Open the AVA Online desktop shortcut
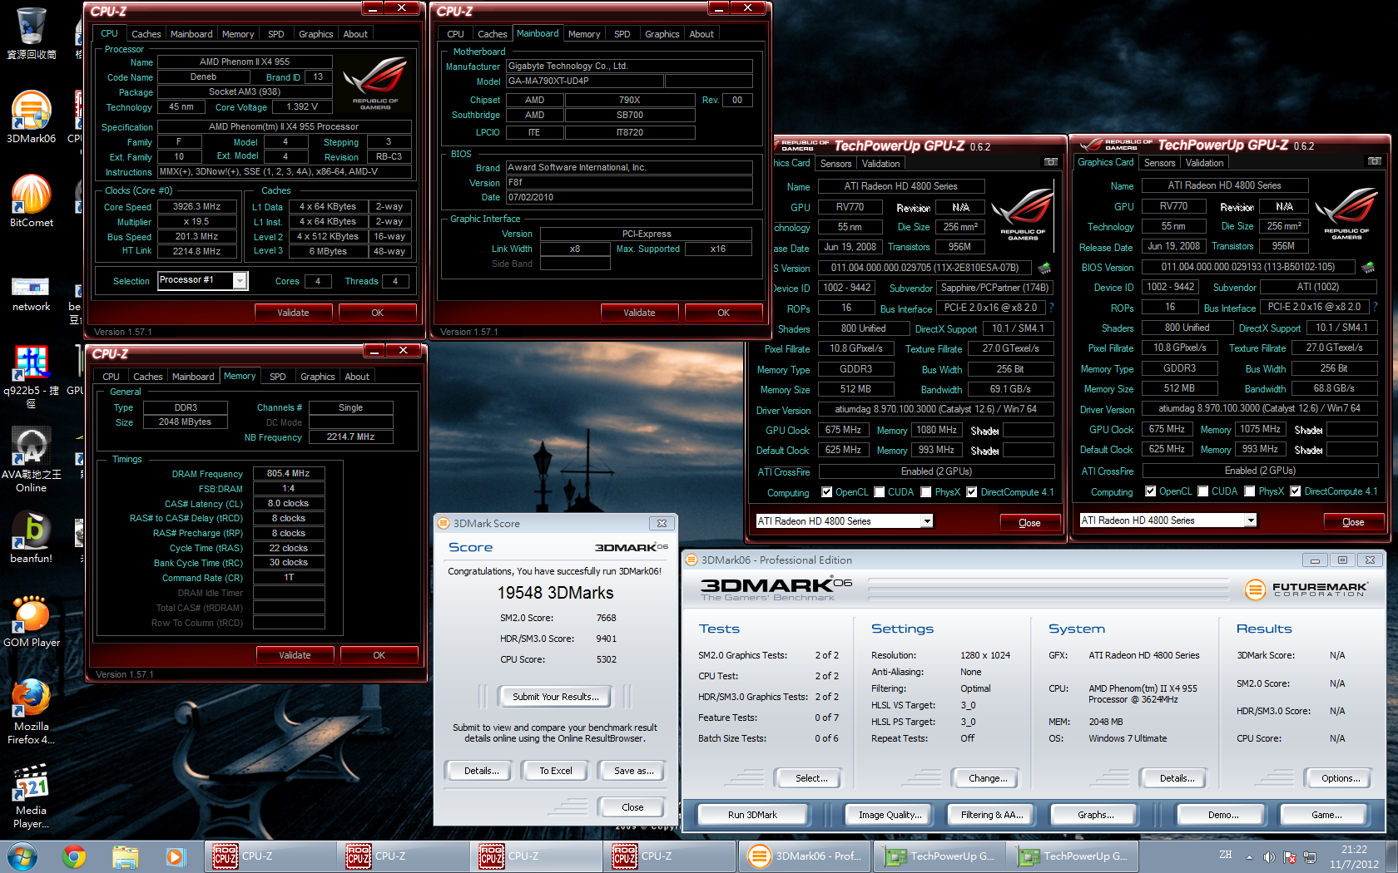 pos(32,459)
